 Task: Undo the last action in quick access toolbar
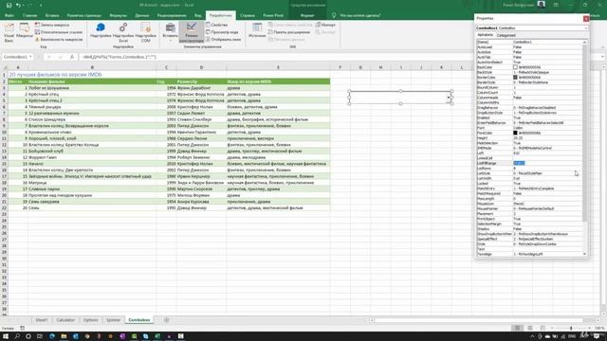pyautogui.click(x=18, y=5)
